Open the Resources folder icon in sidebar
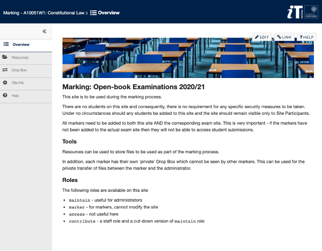The image size is (322, 251). pyautogui.click(x=5, y=57)
